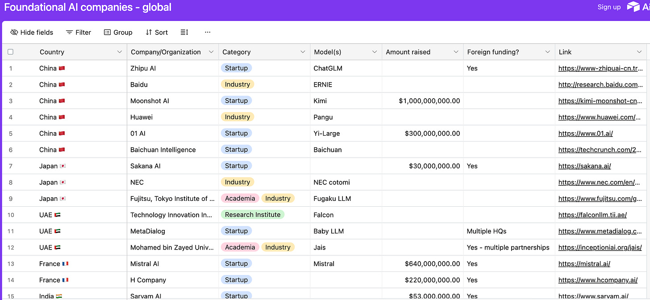
Task: Open the mistral.ai link
Action: (x=584, y=263)
